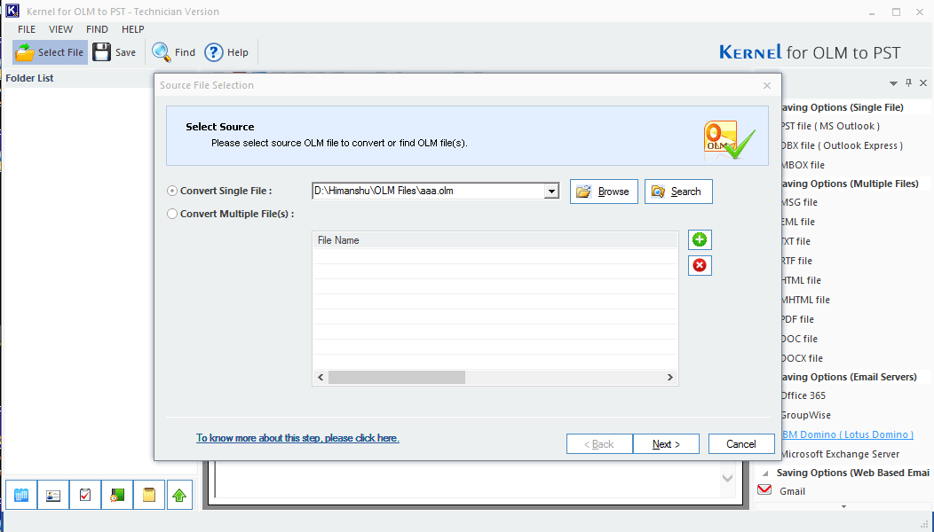
Task: Add a file with the green plus icon
Action: pos(700,239)
